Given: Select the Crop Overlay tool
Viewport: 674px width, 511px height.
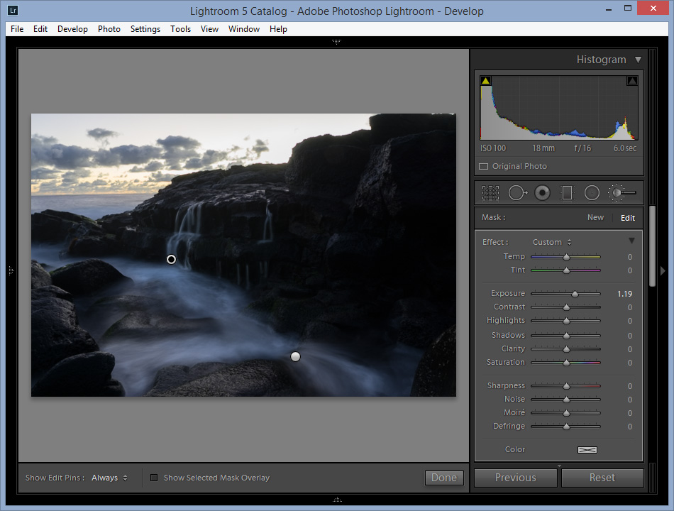Looking at the screenshot, I should [x=490, y=192].
